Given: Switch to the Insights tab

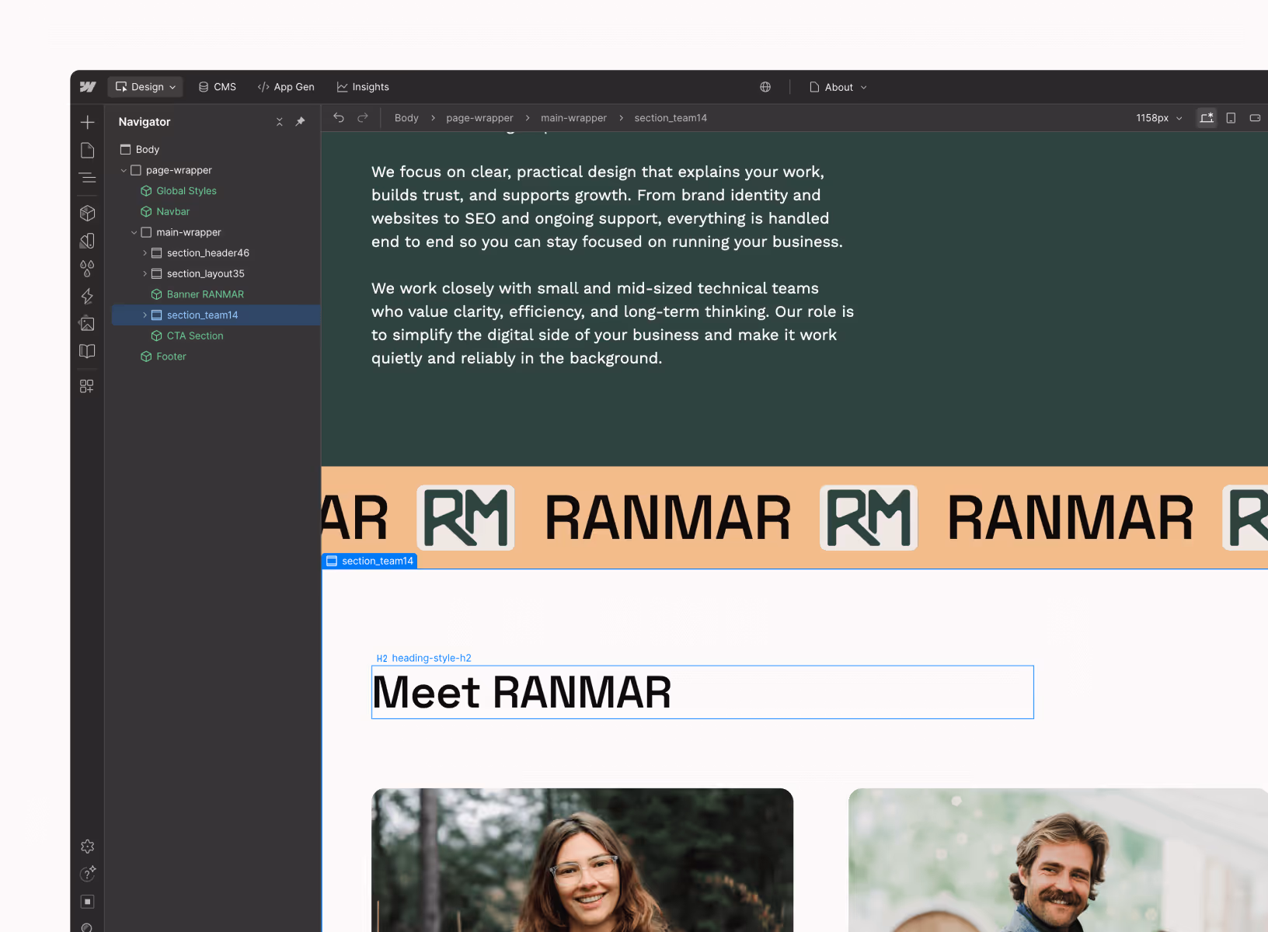Looking at the screenshot, I should click(x=362, y=86).
